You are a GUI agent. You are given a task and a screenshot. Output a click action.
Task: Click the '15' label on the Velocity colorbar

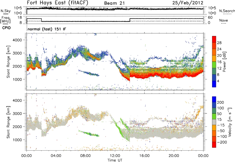point(219,120)
